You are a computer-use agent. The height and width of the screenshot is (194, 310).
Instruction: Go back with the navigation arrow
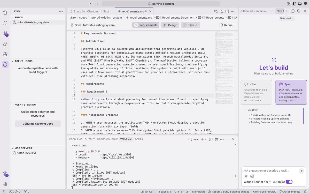click(91, 4)
